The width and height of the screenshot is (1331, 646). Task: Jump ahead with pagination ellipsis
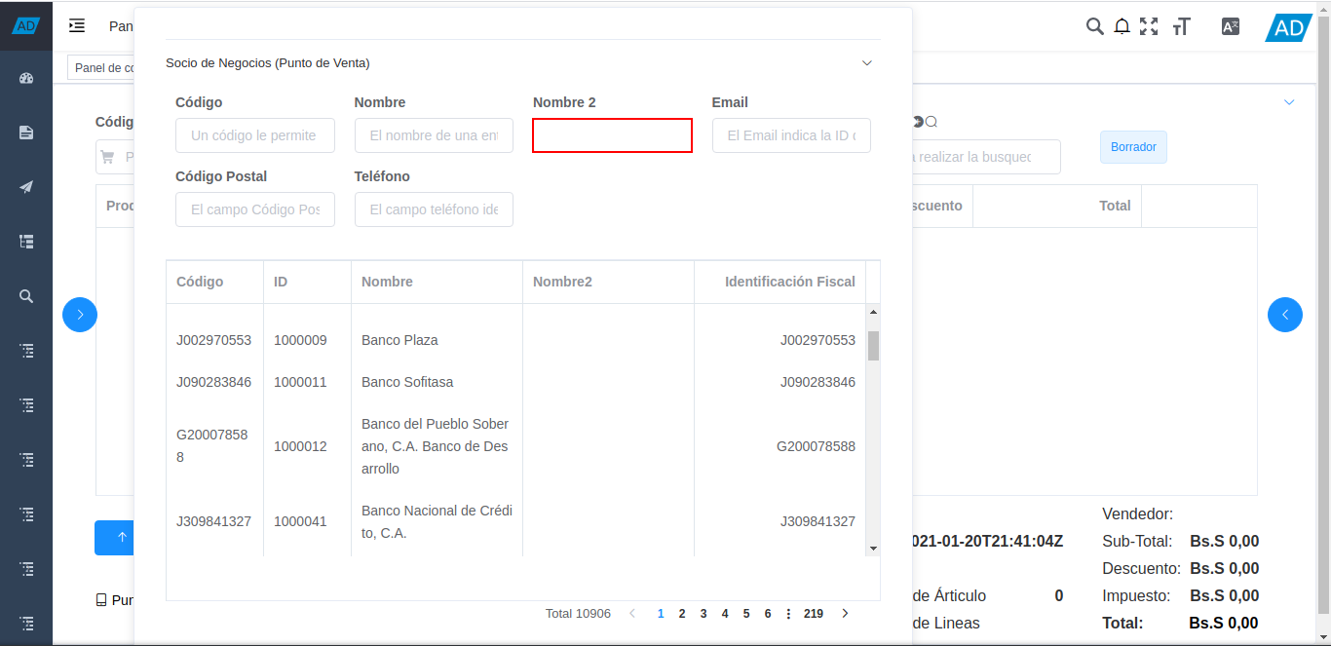(788, 614)
